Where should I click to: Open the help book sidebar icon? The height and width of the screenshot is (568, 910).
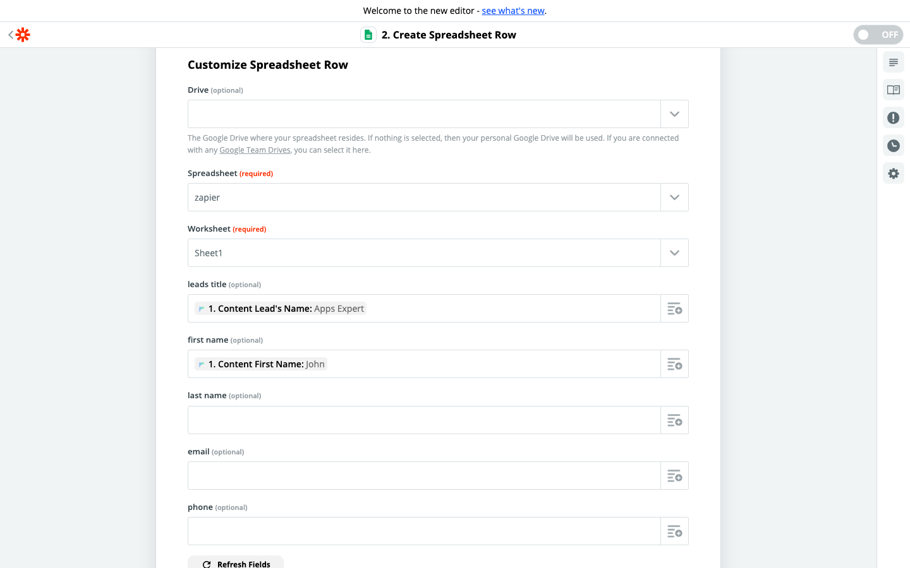[x=893, y=90]
